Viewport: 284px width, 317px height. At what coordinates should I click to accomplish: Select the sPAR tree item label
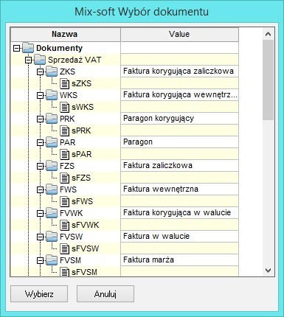(x=82, y=154)
